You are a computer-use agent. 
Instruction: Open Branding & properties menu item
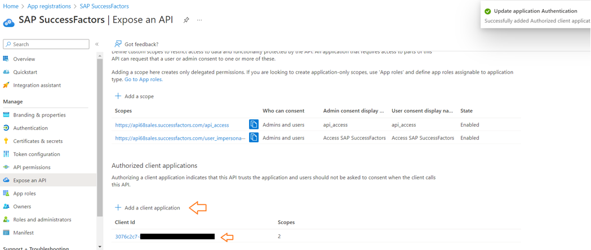[x=39, y=115]
